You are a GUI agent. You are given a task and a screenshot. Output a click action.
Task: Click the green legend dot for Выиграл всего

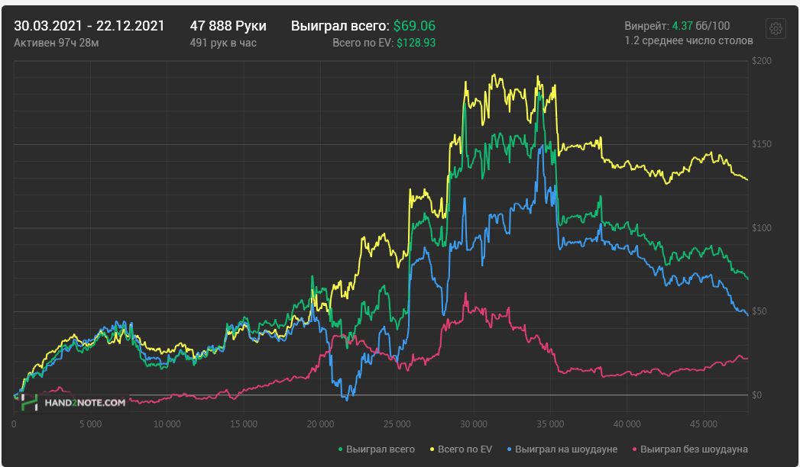(340, 449)
